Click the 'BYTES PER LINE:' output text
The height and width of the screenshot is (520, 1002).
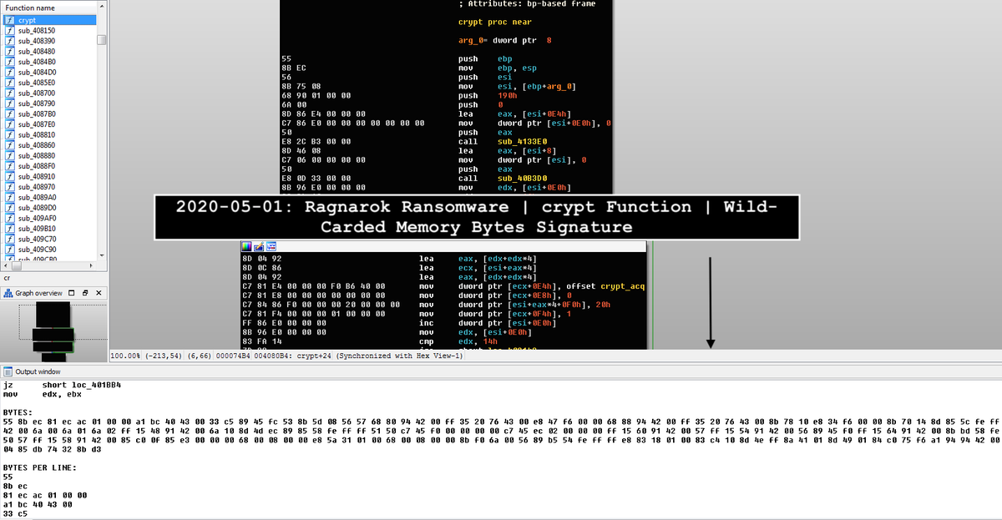40,467
